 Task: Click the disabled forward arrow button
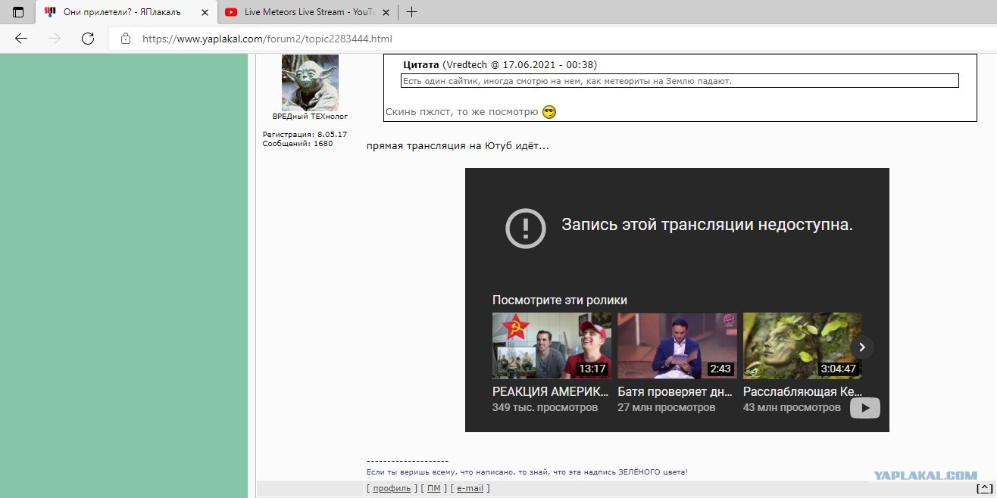tap(55, 39)
